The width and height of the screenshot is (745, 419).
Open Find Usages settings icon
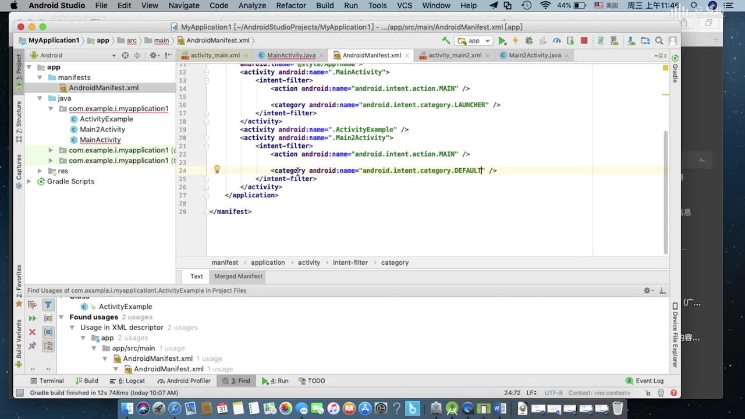click(x=33, y=304)
